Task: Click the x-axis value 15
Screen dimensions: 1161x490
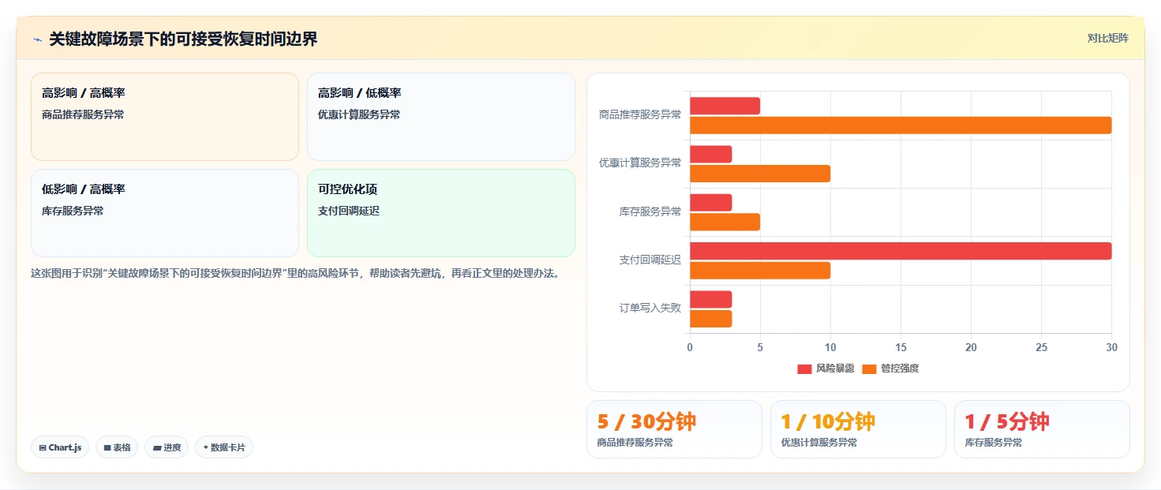Action: 901,347
